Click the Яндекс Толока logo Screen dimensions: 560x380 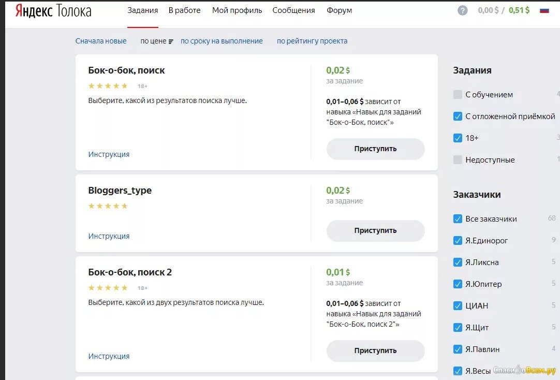pyautogui.click(x=53, y=11)
